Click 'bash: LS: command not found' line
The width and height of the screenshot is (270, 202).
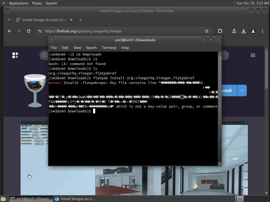click(x=77, y=64)
